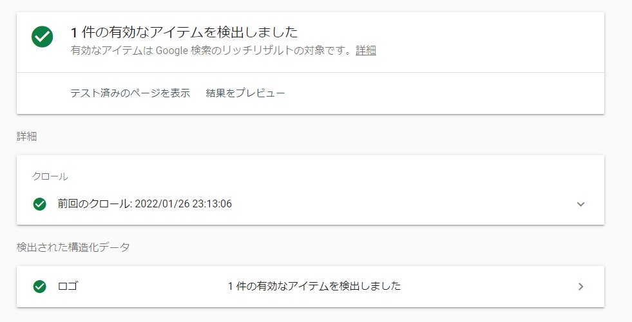This screenshot has width=632, height=322.
Task: Click the word Google in the subtitle
Action: 171,51
